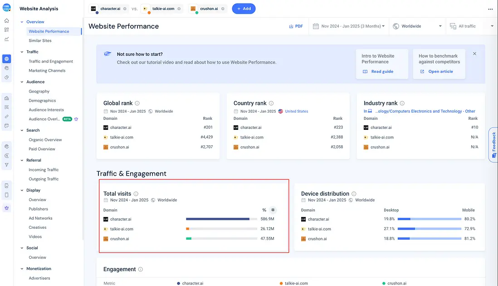
Task: Click the globe Website Analysis rail icon
Action: pyautogui.click(x=6, y=59)
